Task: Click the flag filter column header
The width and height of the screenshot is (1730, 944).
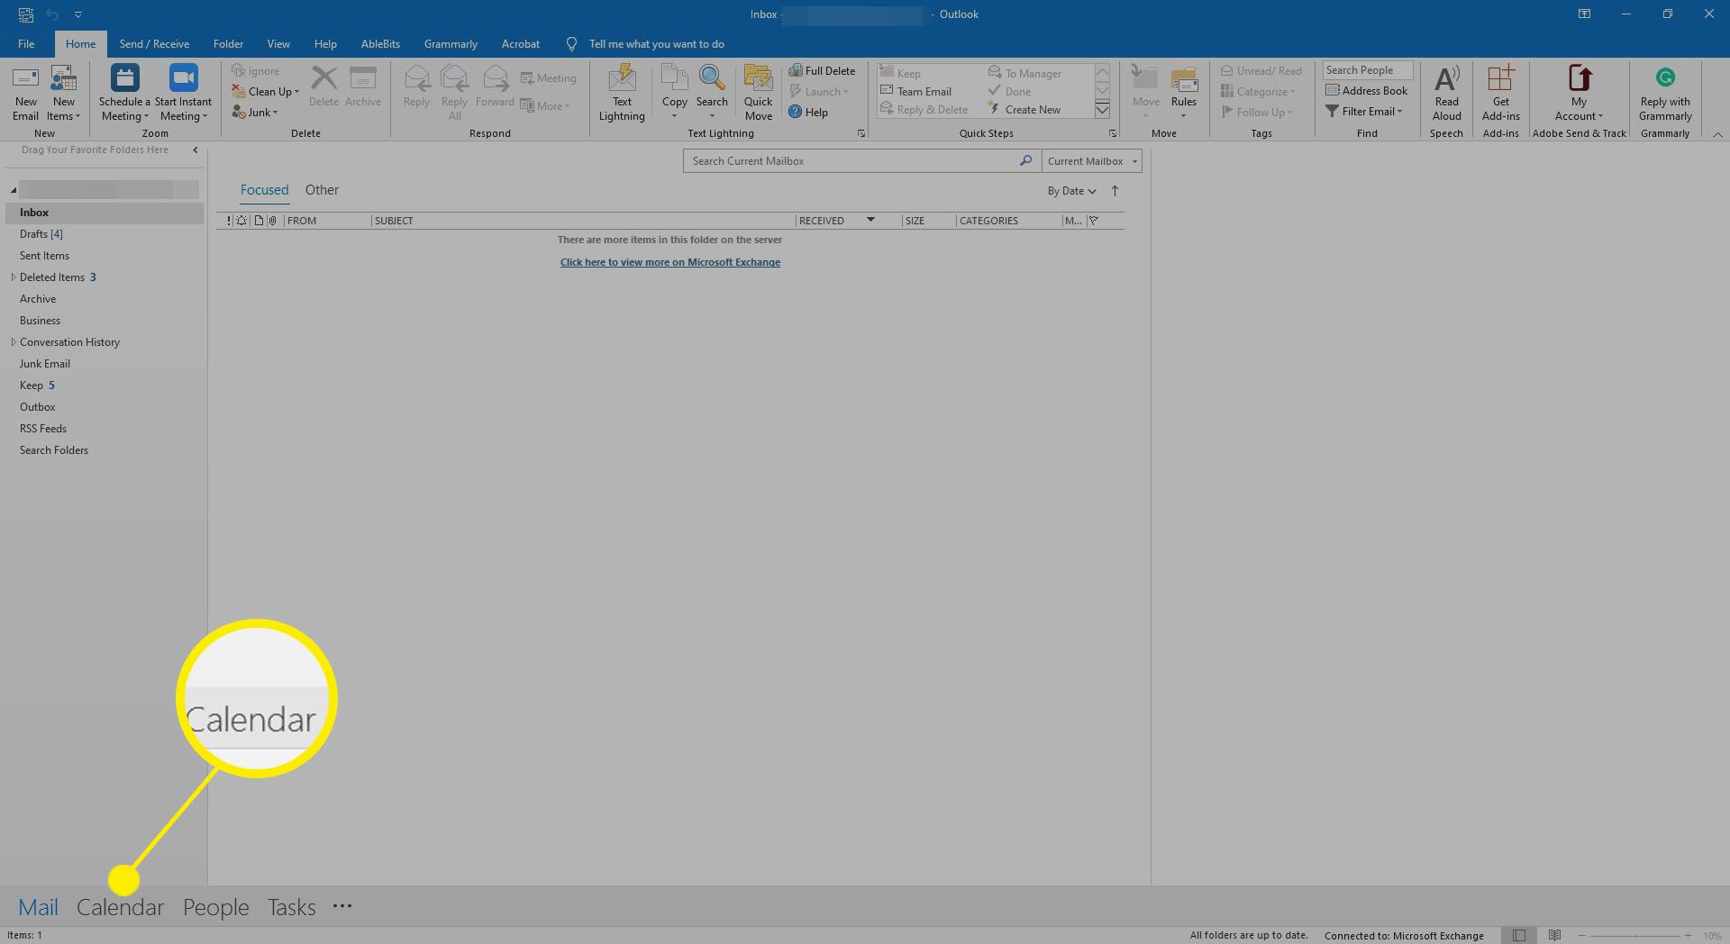Action: tap(1094, 220)
